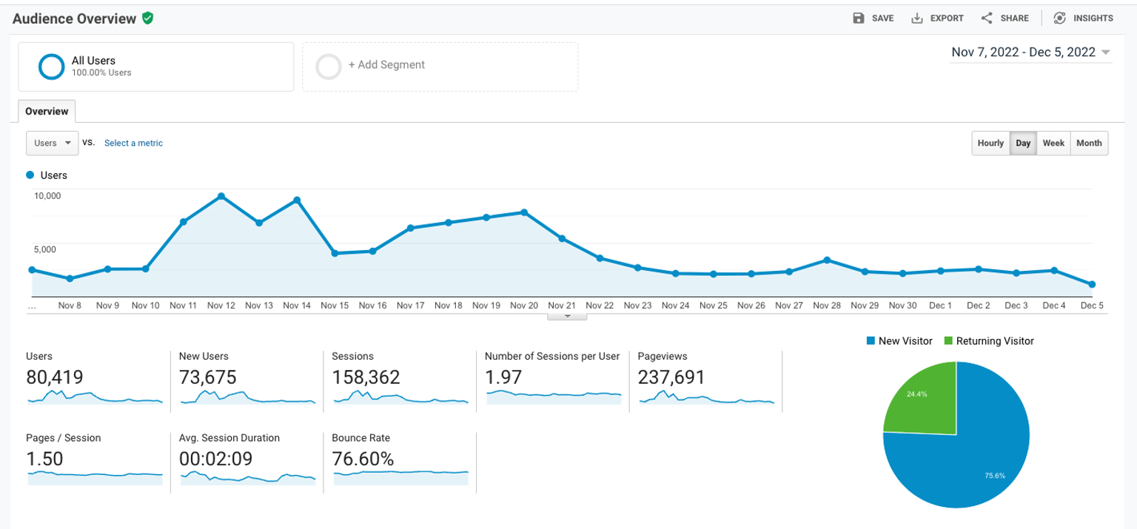Viewport: 1137px width, 529px height.
Task: Click the INSIGHTS button label
Action: point(1093,18)
